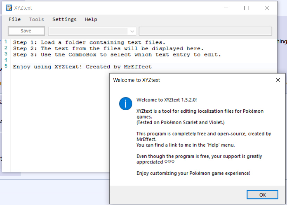Open the Tools menu
Viewport: 287px width, 205px height.
tap(36, 19)
